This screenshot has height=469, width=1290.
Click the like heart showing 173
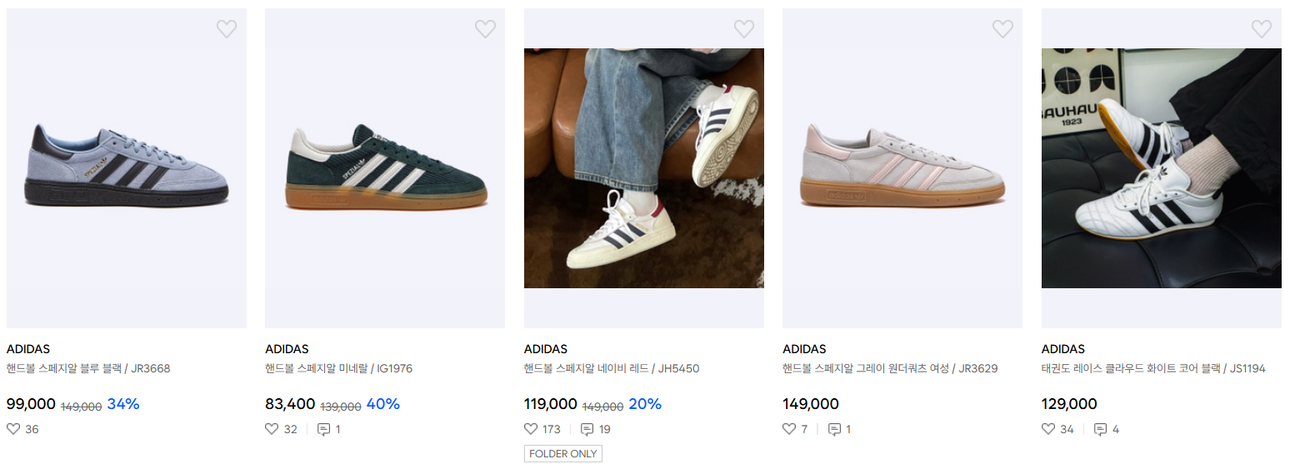pos(531,429)
